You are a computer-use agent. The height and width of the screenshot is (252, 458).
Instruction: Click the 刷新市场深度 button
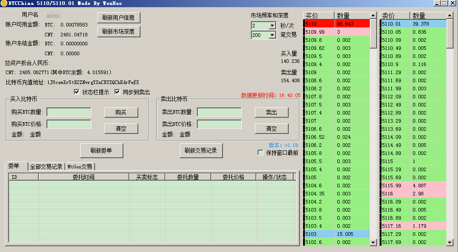119,31
